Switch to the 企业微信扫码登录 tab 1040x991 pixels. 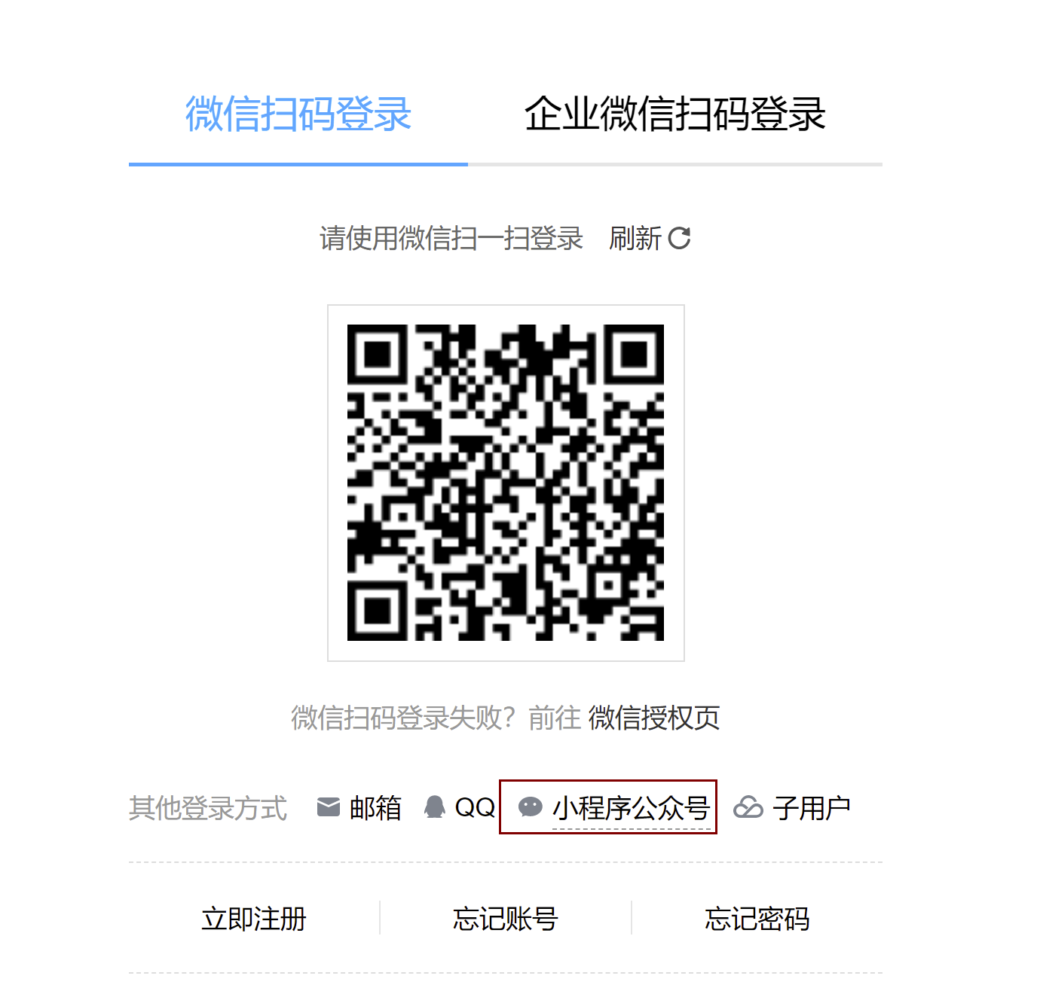click(x=675, y=114)
